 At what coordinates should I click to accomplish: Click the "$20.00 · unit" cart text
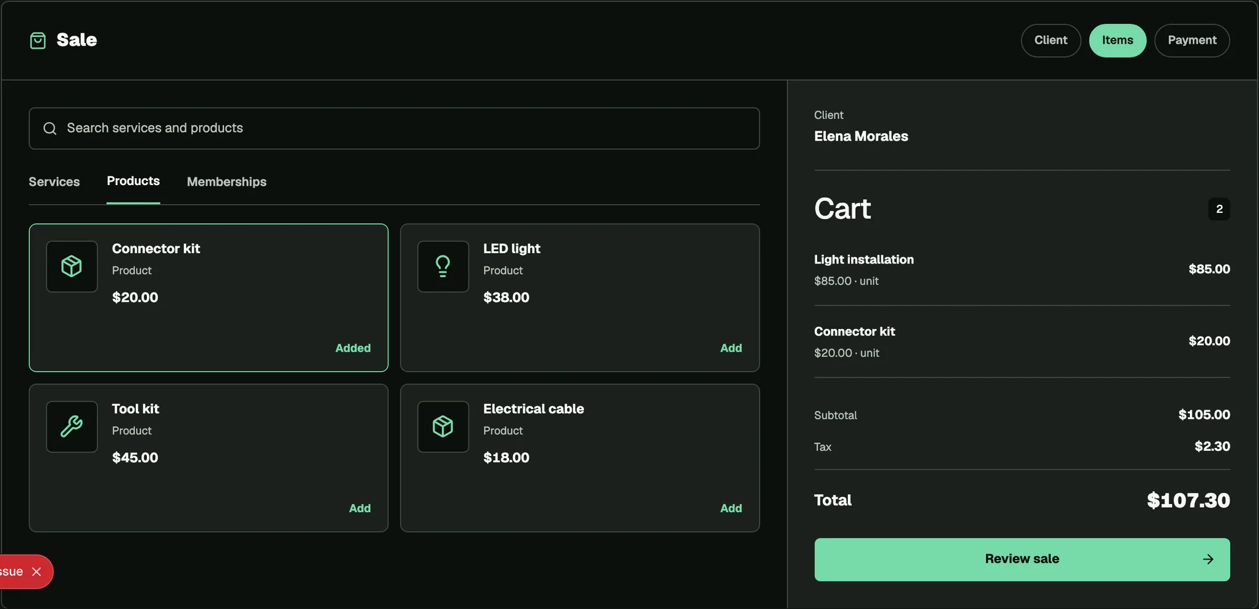click(x=847, y=353)
